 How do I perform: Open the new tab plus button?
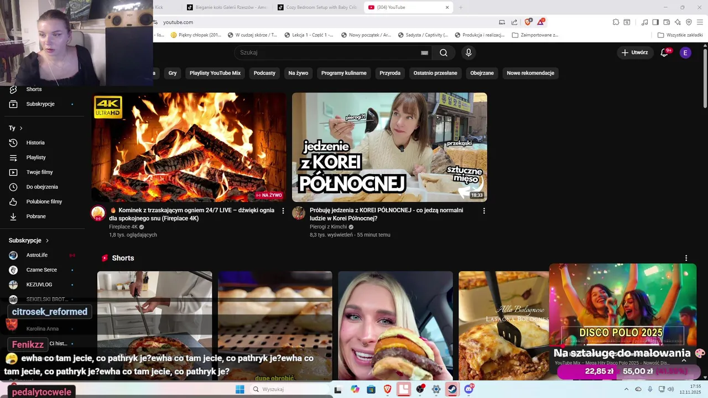460,7
